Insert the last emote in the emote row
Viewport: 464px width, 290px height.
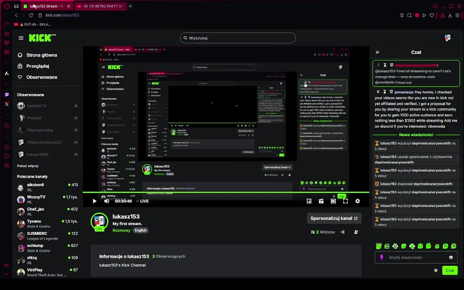coord(454,246)
